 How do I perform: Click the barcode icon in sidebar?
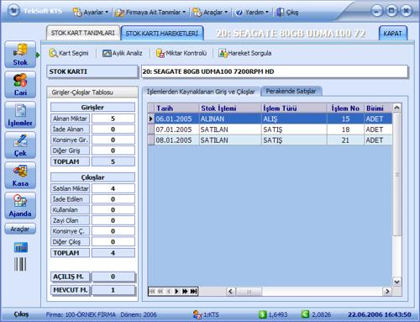pyautogui.click(x=20, y=264)
